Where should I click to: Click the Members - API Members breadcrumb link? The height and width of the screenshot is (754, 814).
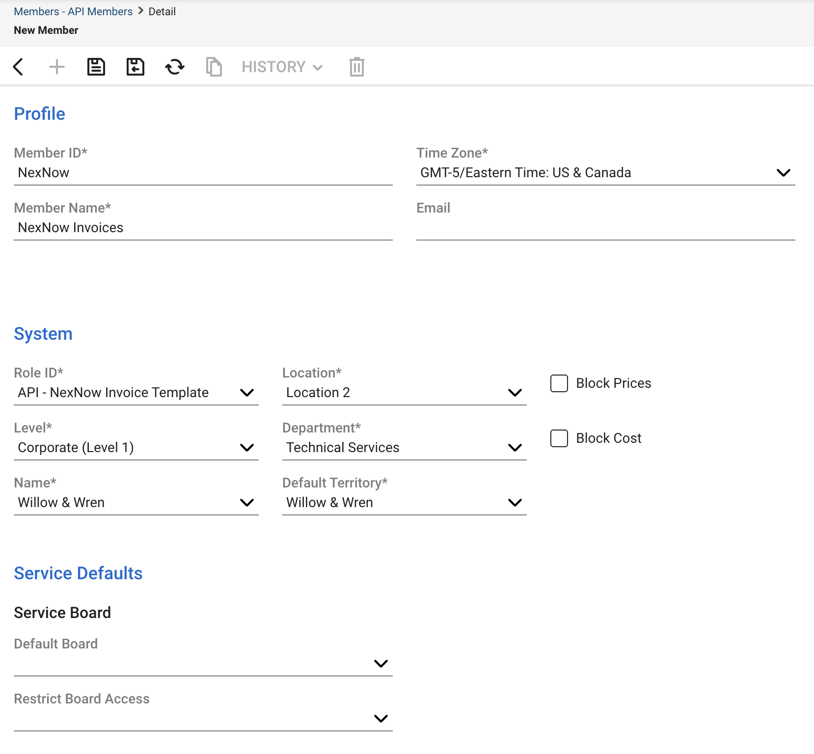pos(73,11)
